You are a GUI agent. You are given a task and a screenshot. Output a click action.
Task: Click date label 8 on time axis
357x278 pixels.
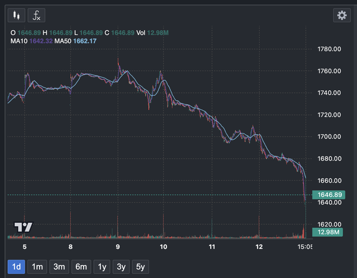(70, 246)
